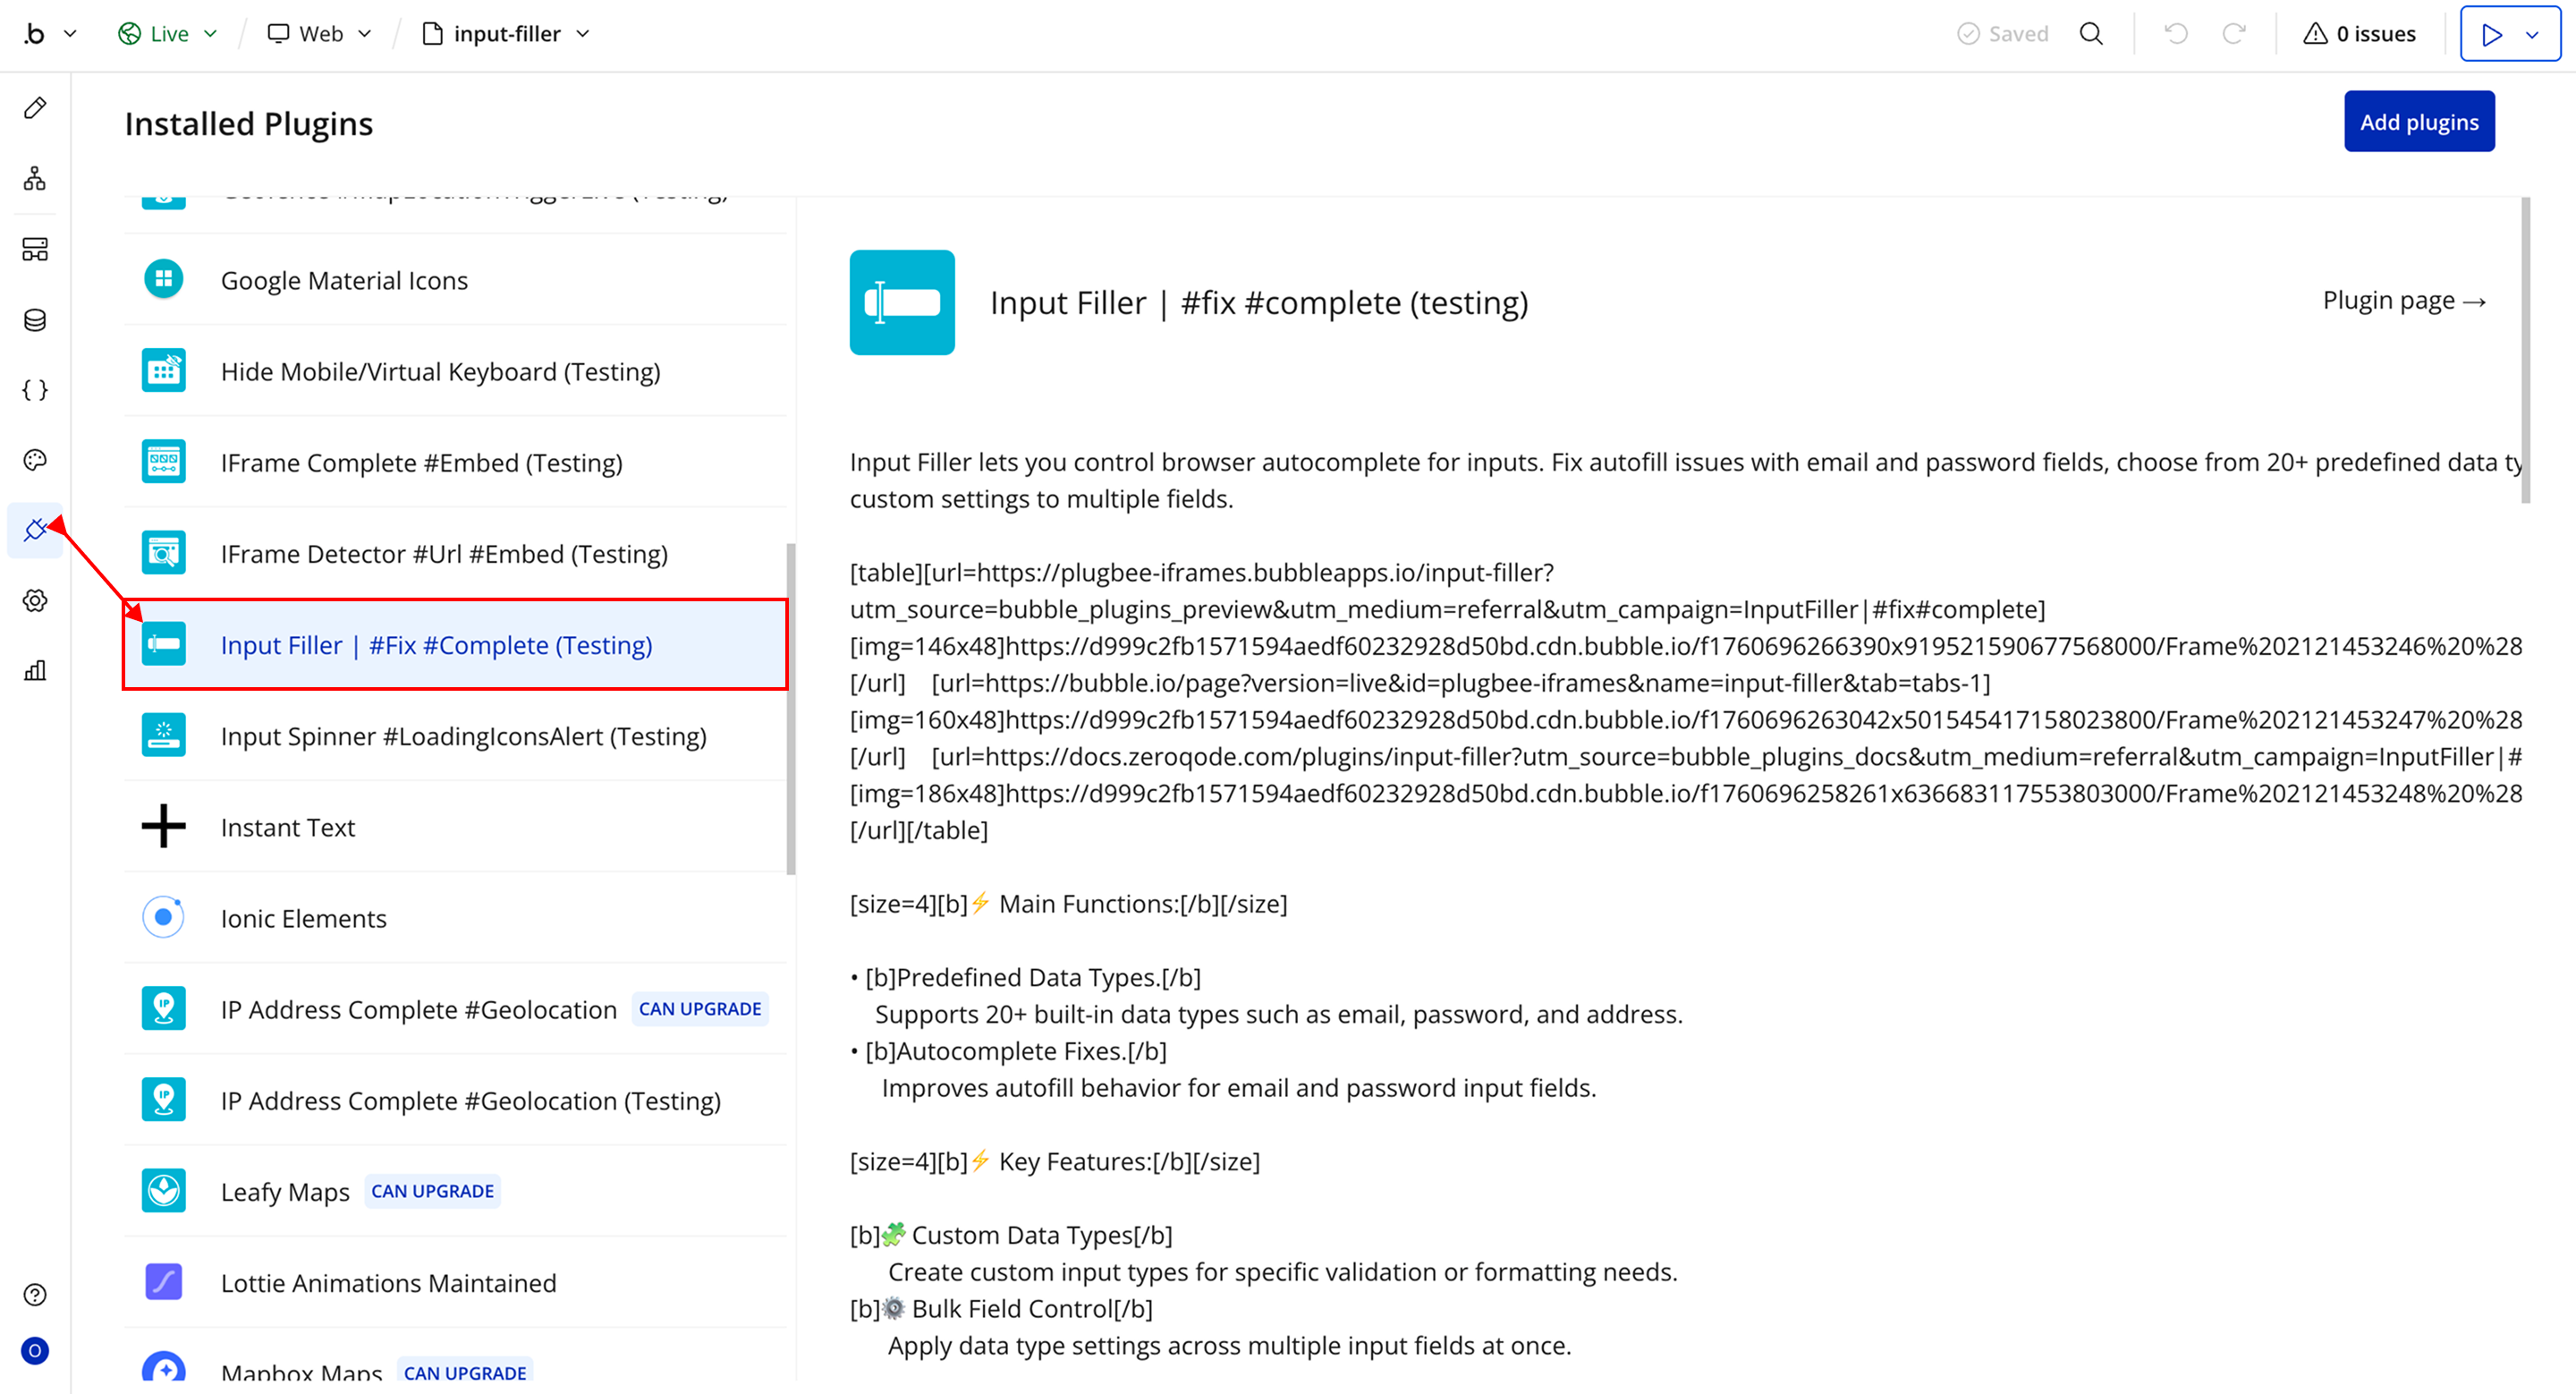This screenshot has height=1394, width=2576.
Task: Open the Workflow tab icon
Action: [35, 179]
